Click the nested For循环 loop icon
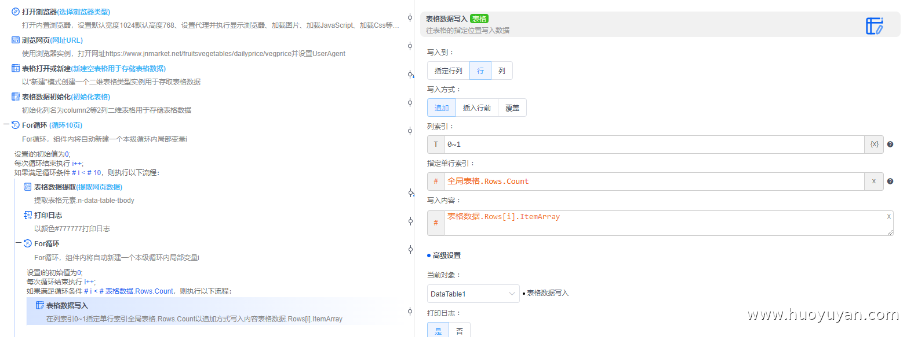The width and height of the screenshot is (907, 337). tap(28, 243)
